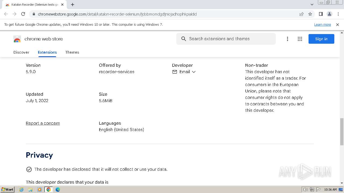The width and height of the screenshot is (344, 193).
Task: Click the July 1, 2022 date
Action: [37, 101]
